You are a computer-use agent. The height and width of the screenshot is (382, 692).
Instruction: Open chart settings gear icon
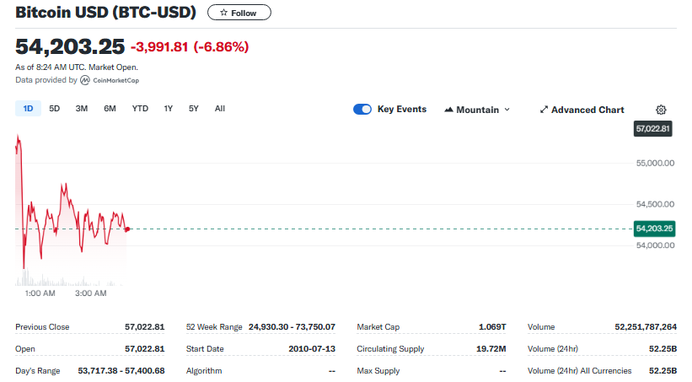pos(661,110)
